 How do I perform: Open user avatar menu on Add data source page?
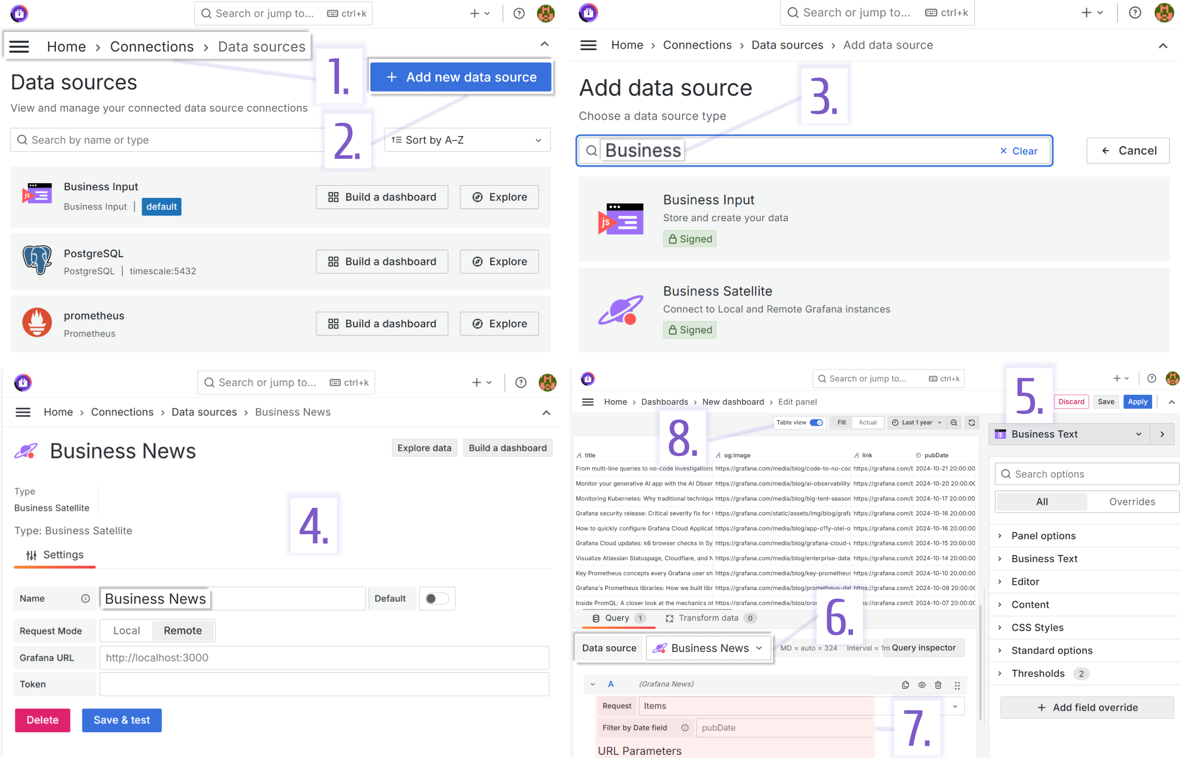click(1164, 13)
